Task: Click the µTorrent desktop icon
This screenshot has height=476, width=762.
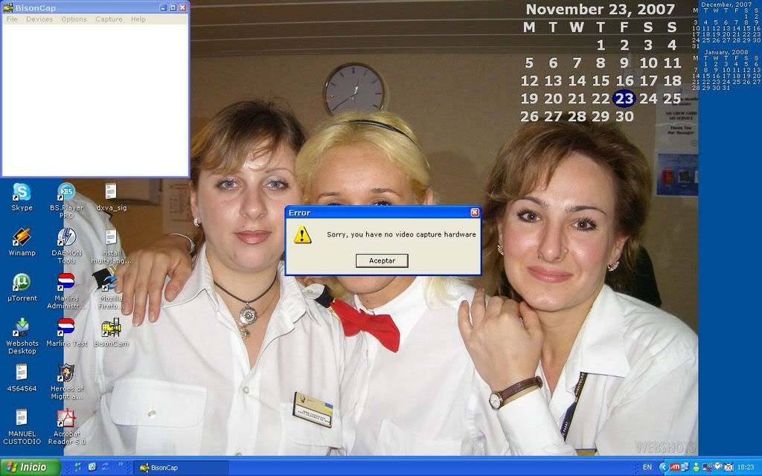Action: (x=22, y=283)
